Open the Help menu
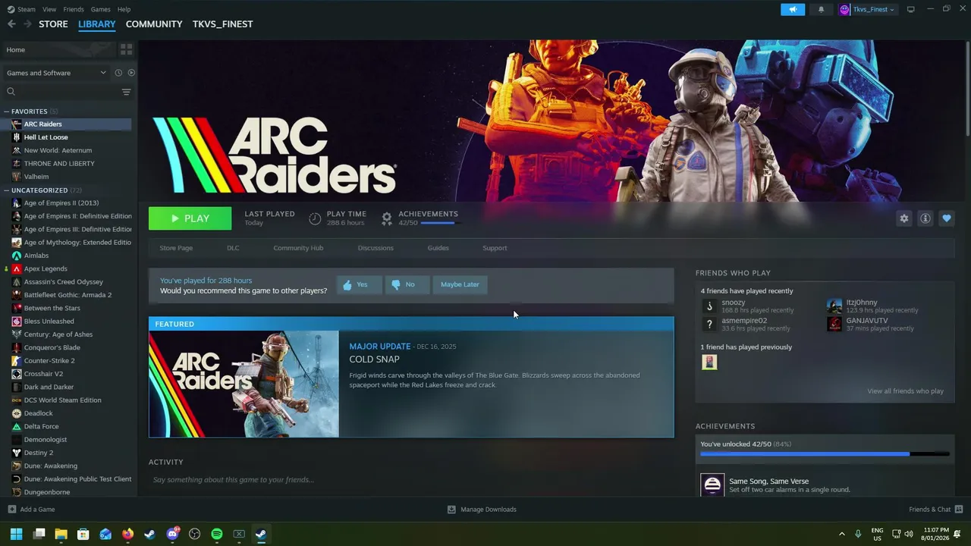Viewport: 971px width, 546px height. click(124, 9)
